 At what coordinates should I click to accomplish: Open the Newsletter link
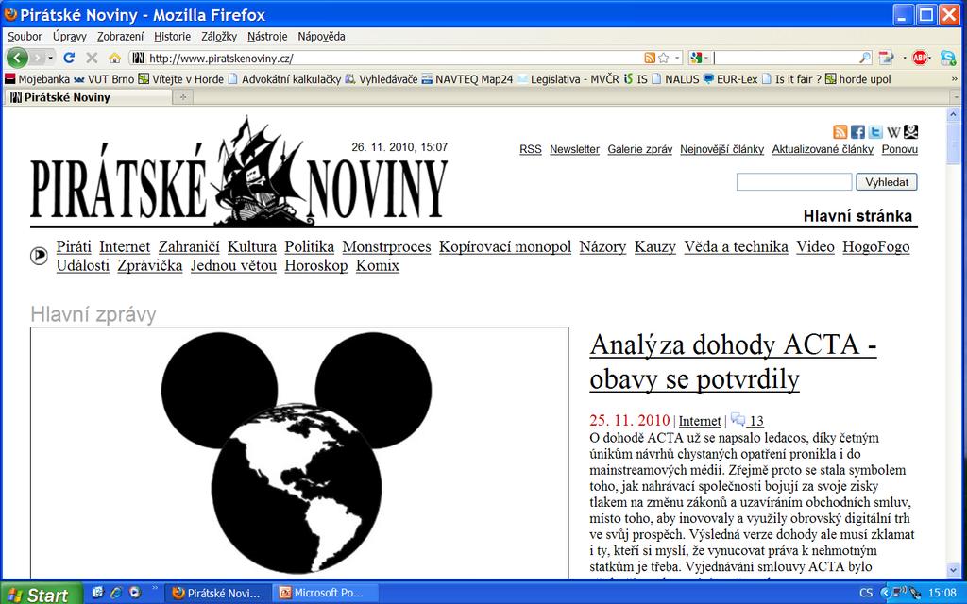pyautogui.click(x=574, y=149)
